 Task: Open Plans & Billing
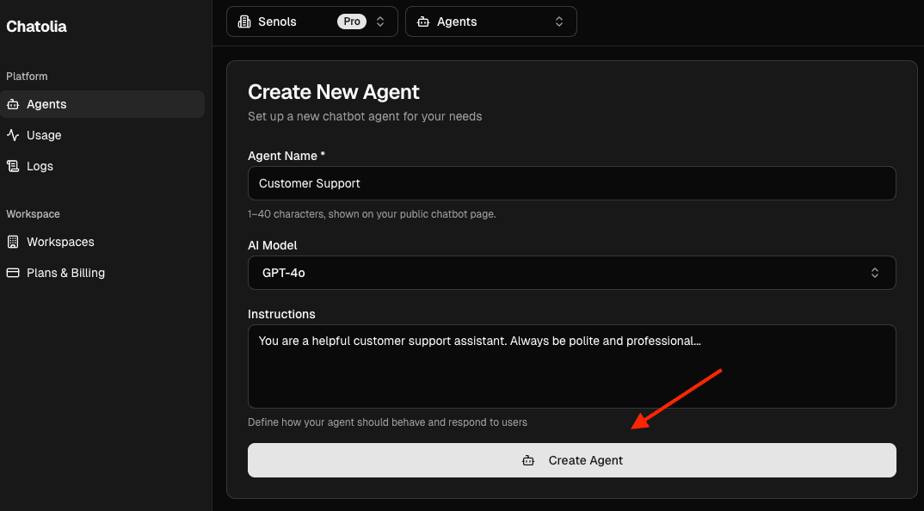pos(65,273)
